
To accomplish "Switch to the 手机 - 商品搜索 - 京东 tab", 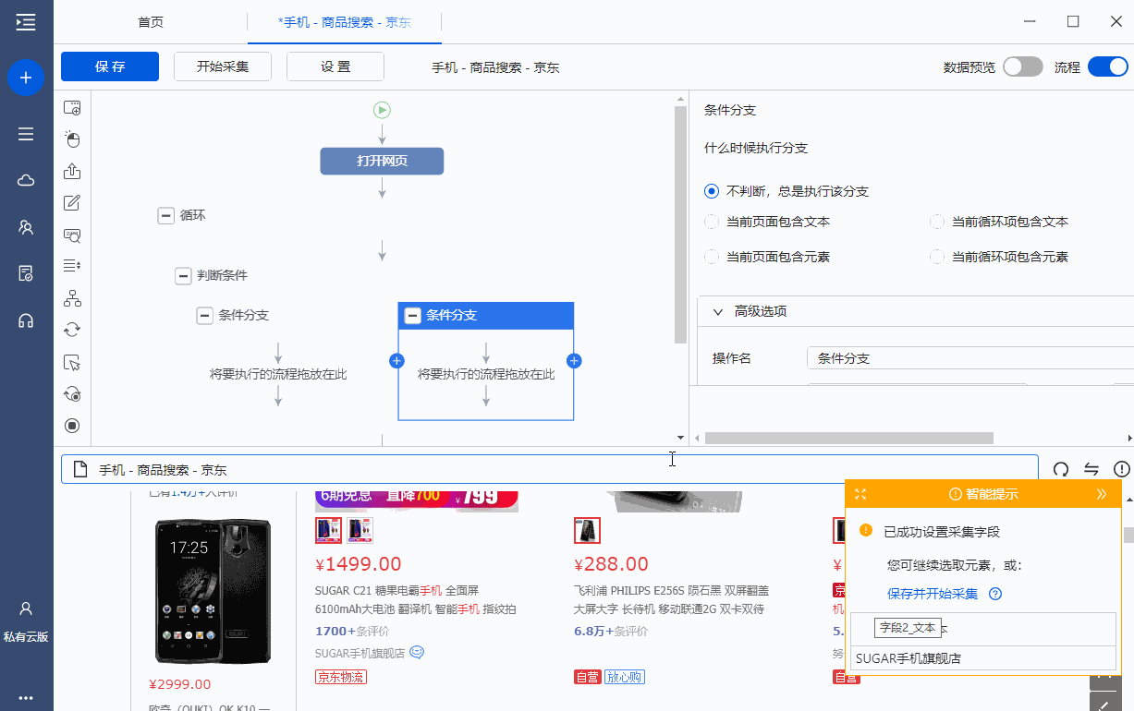I will point(345,22).
